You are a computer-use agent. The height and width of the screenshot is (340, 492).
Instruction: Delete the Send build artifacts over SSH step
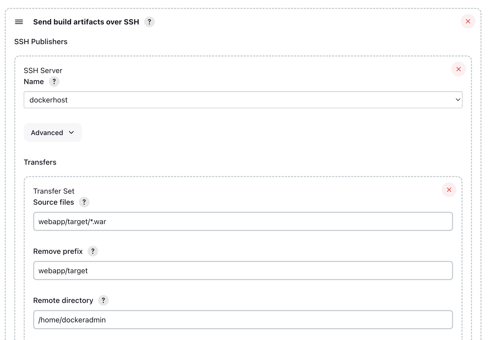pos(468,21)
